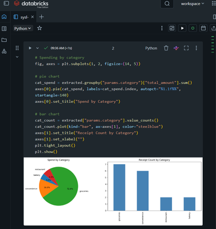Click the plt.show() line

(x=46, y=152)
